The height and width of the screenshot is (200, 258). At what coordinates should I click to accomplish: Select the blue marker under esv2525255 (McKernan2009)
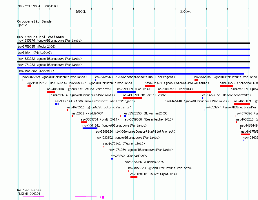coord(125,116)
